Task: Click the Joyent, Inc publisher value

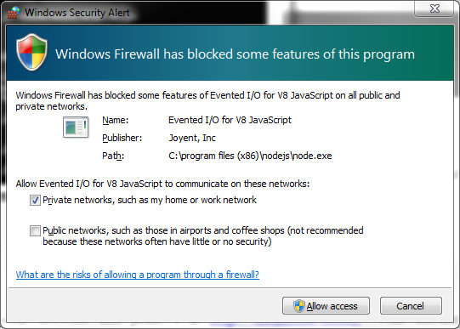Action: pos(192,138)
